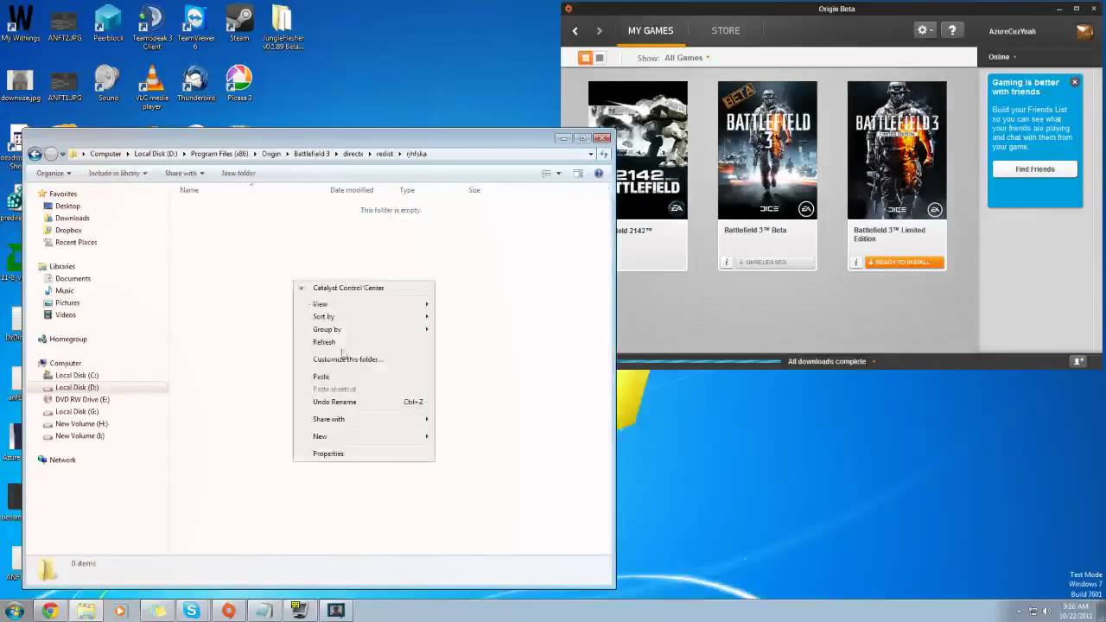
Task: Choose Undo Rename in context menu
Action: click(364, 402)
